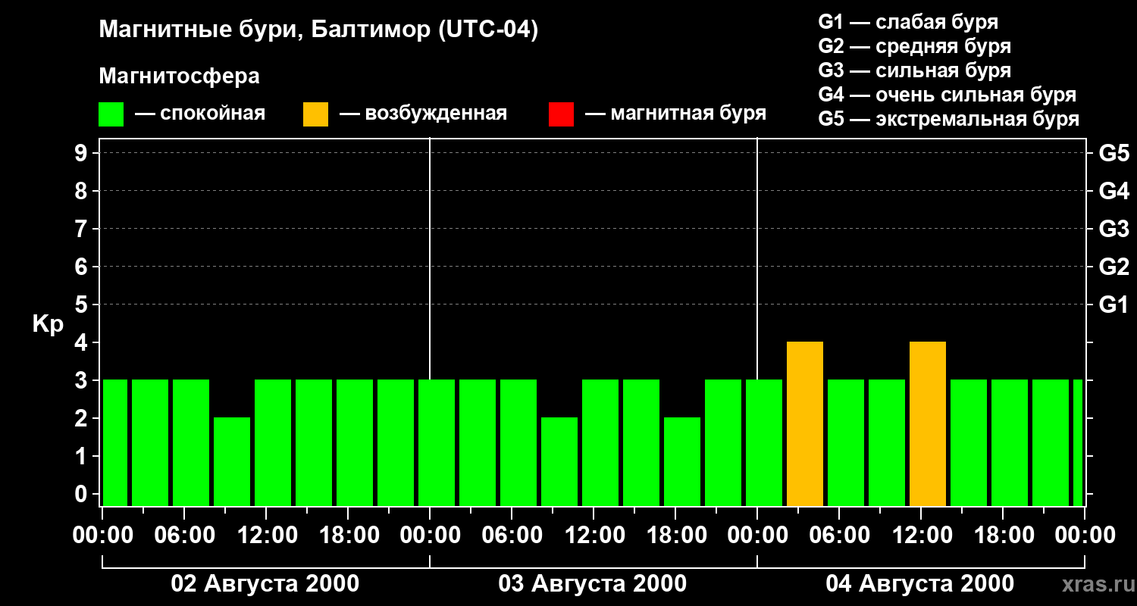Click the G3 label on right axis

pos(1114,229)
